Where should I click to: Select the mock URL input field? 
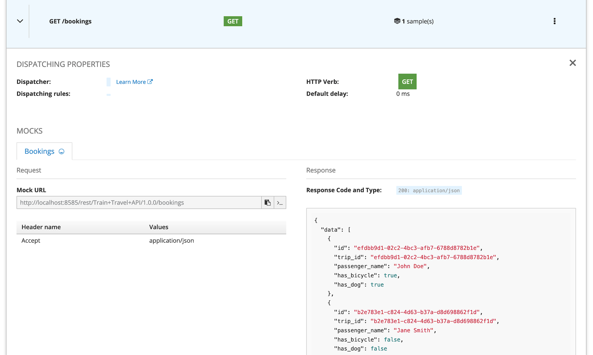pyautogui.click(x=138, y=202)
